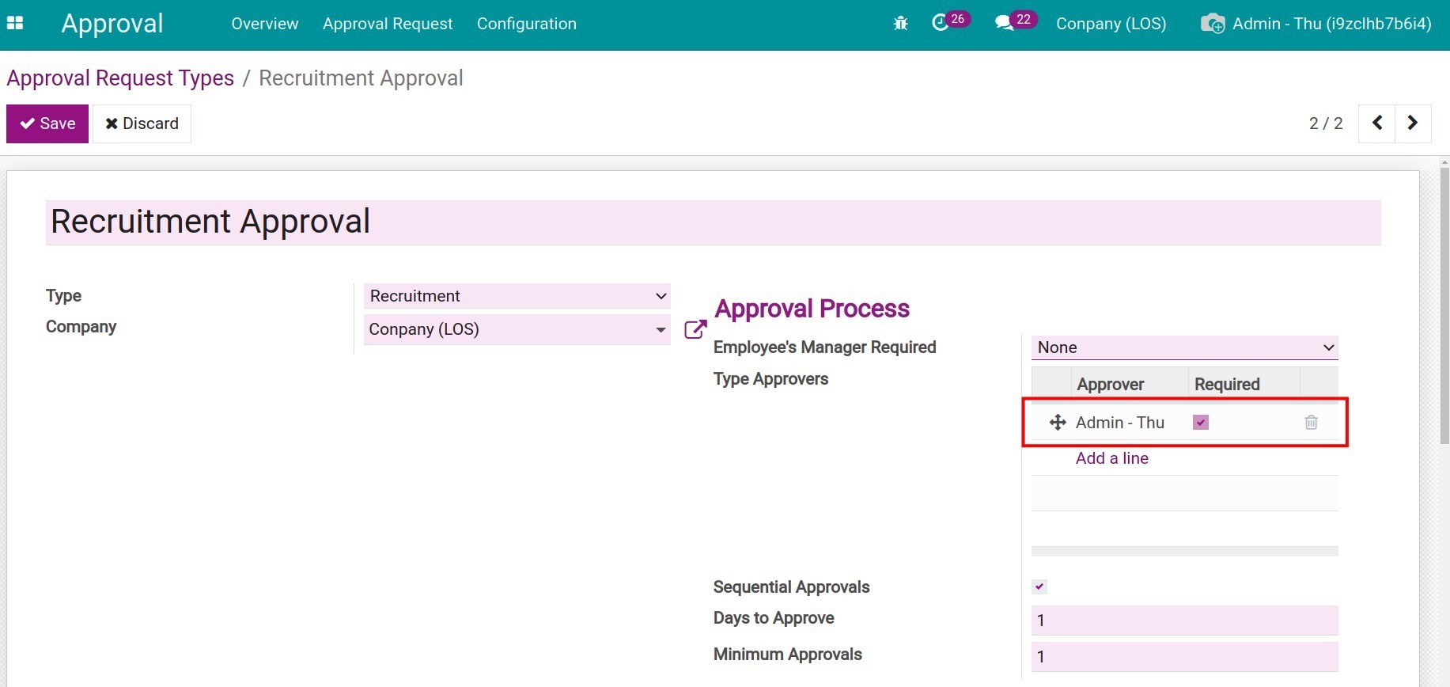
Task: Go to previous record arrow
Action: [1376, 123]
